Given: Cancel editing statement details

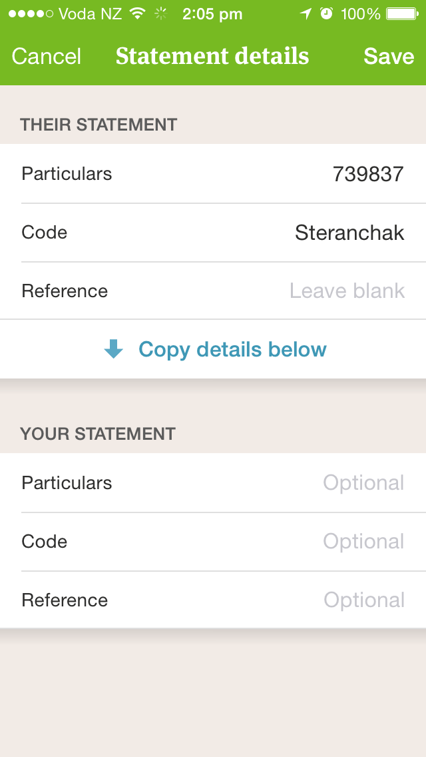Looking at the screenshot, I should click(x=47, y=57).
